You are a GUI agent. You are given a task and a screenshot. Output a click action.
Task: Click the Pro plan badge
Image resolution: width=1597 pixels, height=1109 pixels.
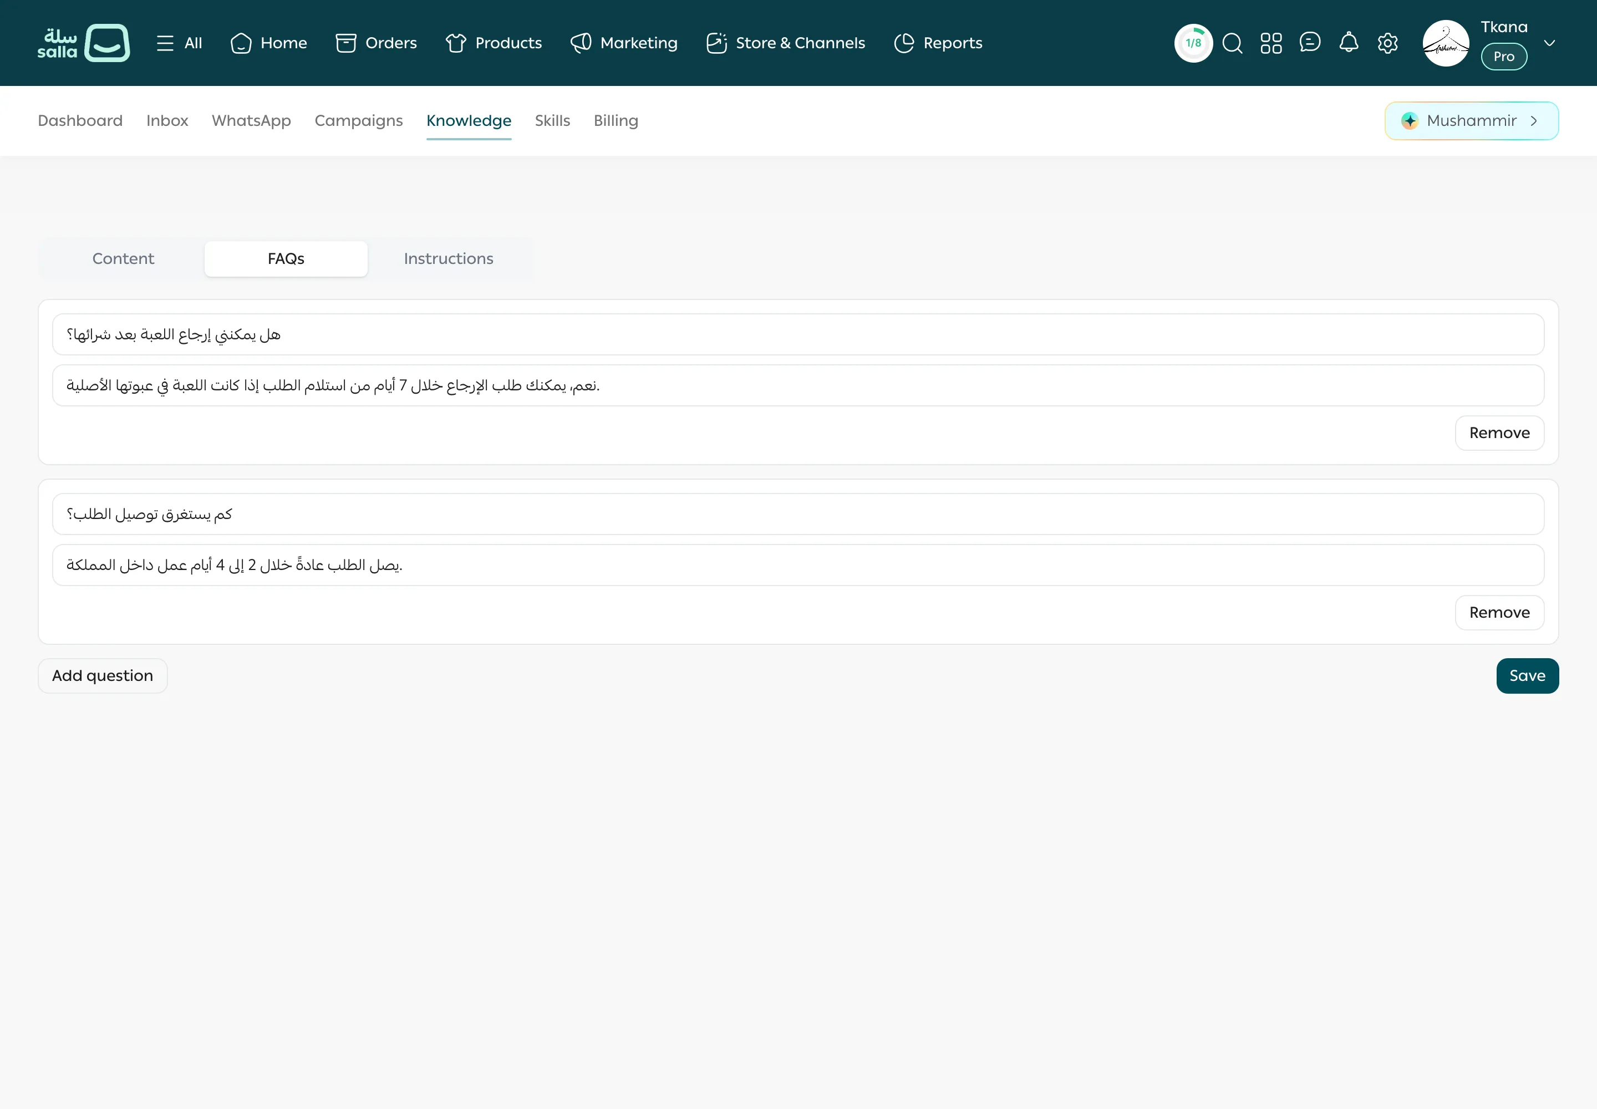[x=1504, y=57]
